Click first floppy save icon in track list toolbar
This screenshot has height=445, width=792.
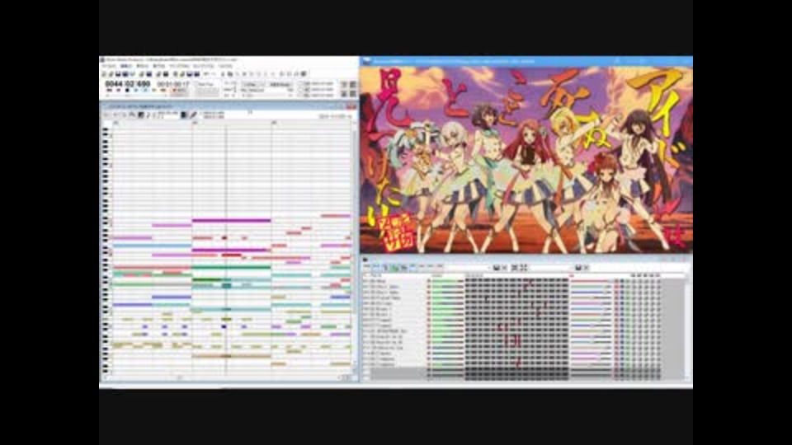496,267
